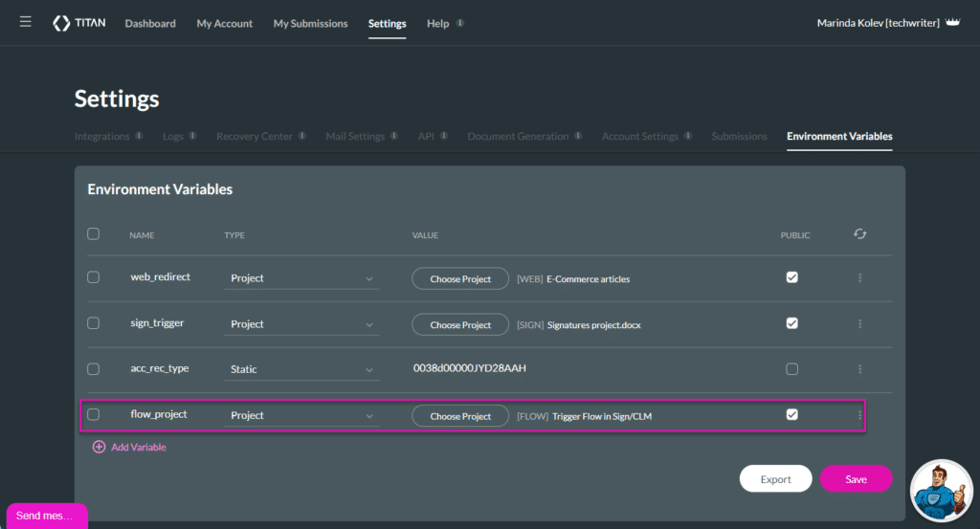
Task: Open three-dot menu for acc_rec_type row
Action: click(859, 369)
